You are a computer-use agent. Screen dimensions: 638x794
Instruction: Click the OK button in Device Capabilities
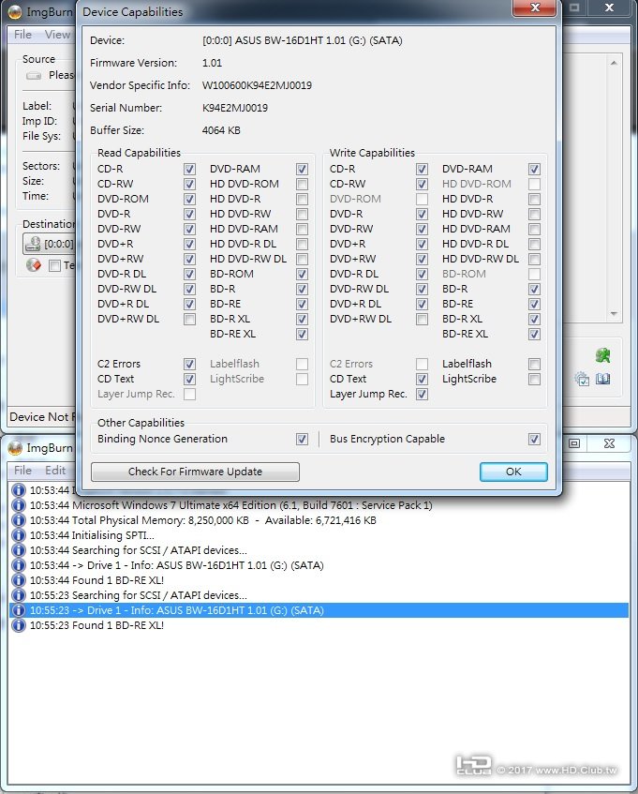(x=513, y=472)
